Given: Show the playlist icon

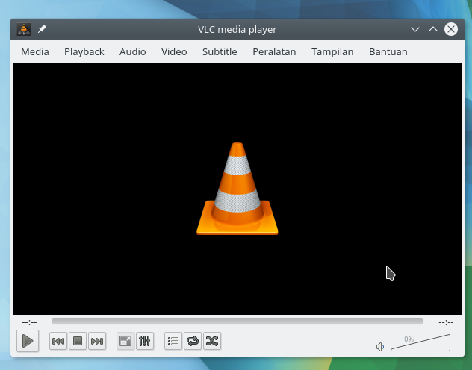Looking at the screenshot, I should coord(173,341).
